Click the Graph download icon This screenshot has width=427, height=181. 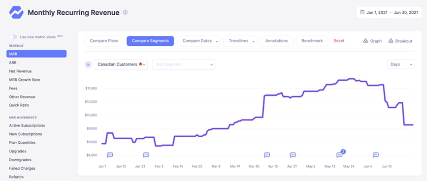click(366, 41)
